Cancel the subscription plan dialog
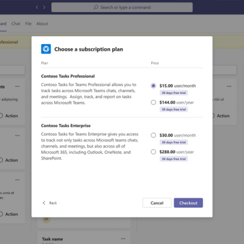 point(157,203)
